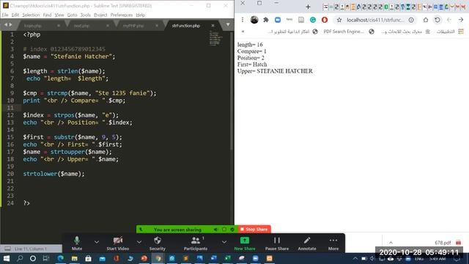Image resolution: width=469 pixels, height=264 pixels.
Task: Show hidden system tray icons
Action: coord(355,259)
